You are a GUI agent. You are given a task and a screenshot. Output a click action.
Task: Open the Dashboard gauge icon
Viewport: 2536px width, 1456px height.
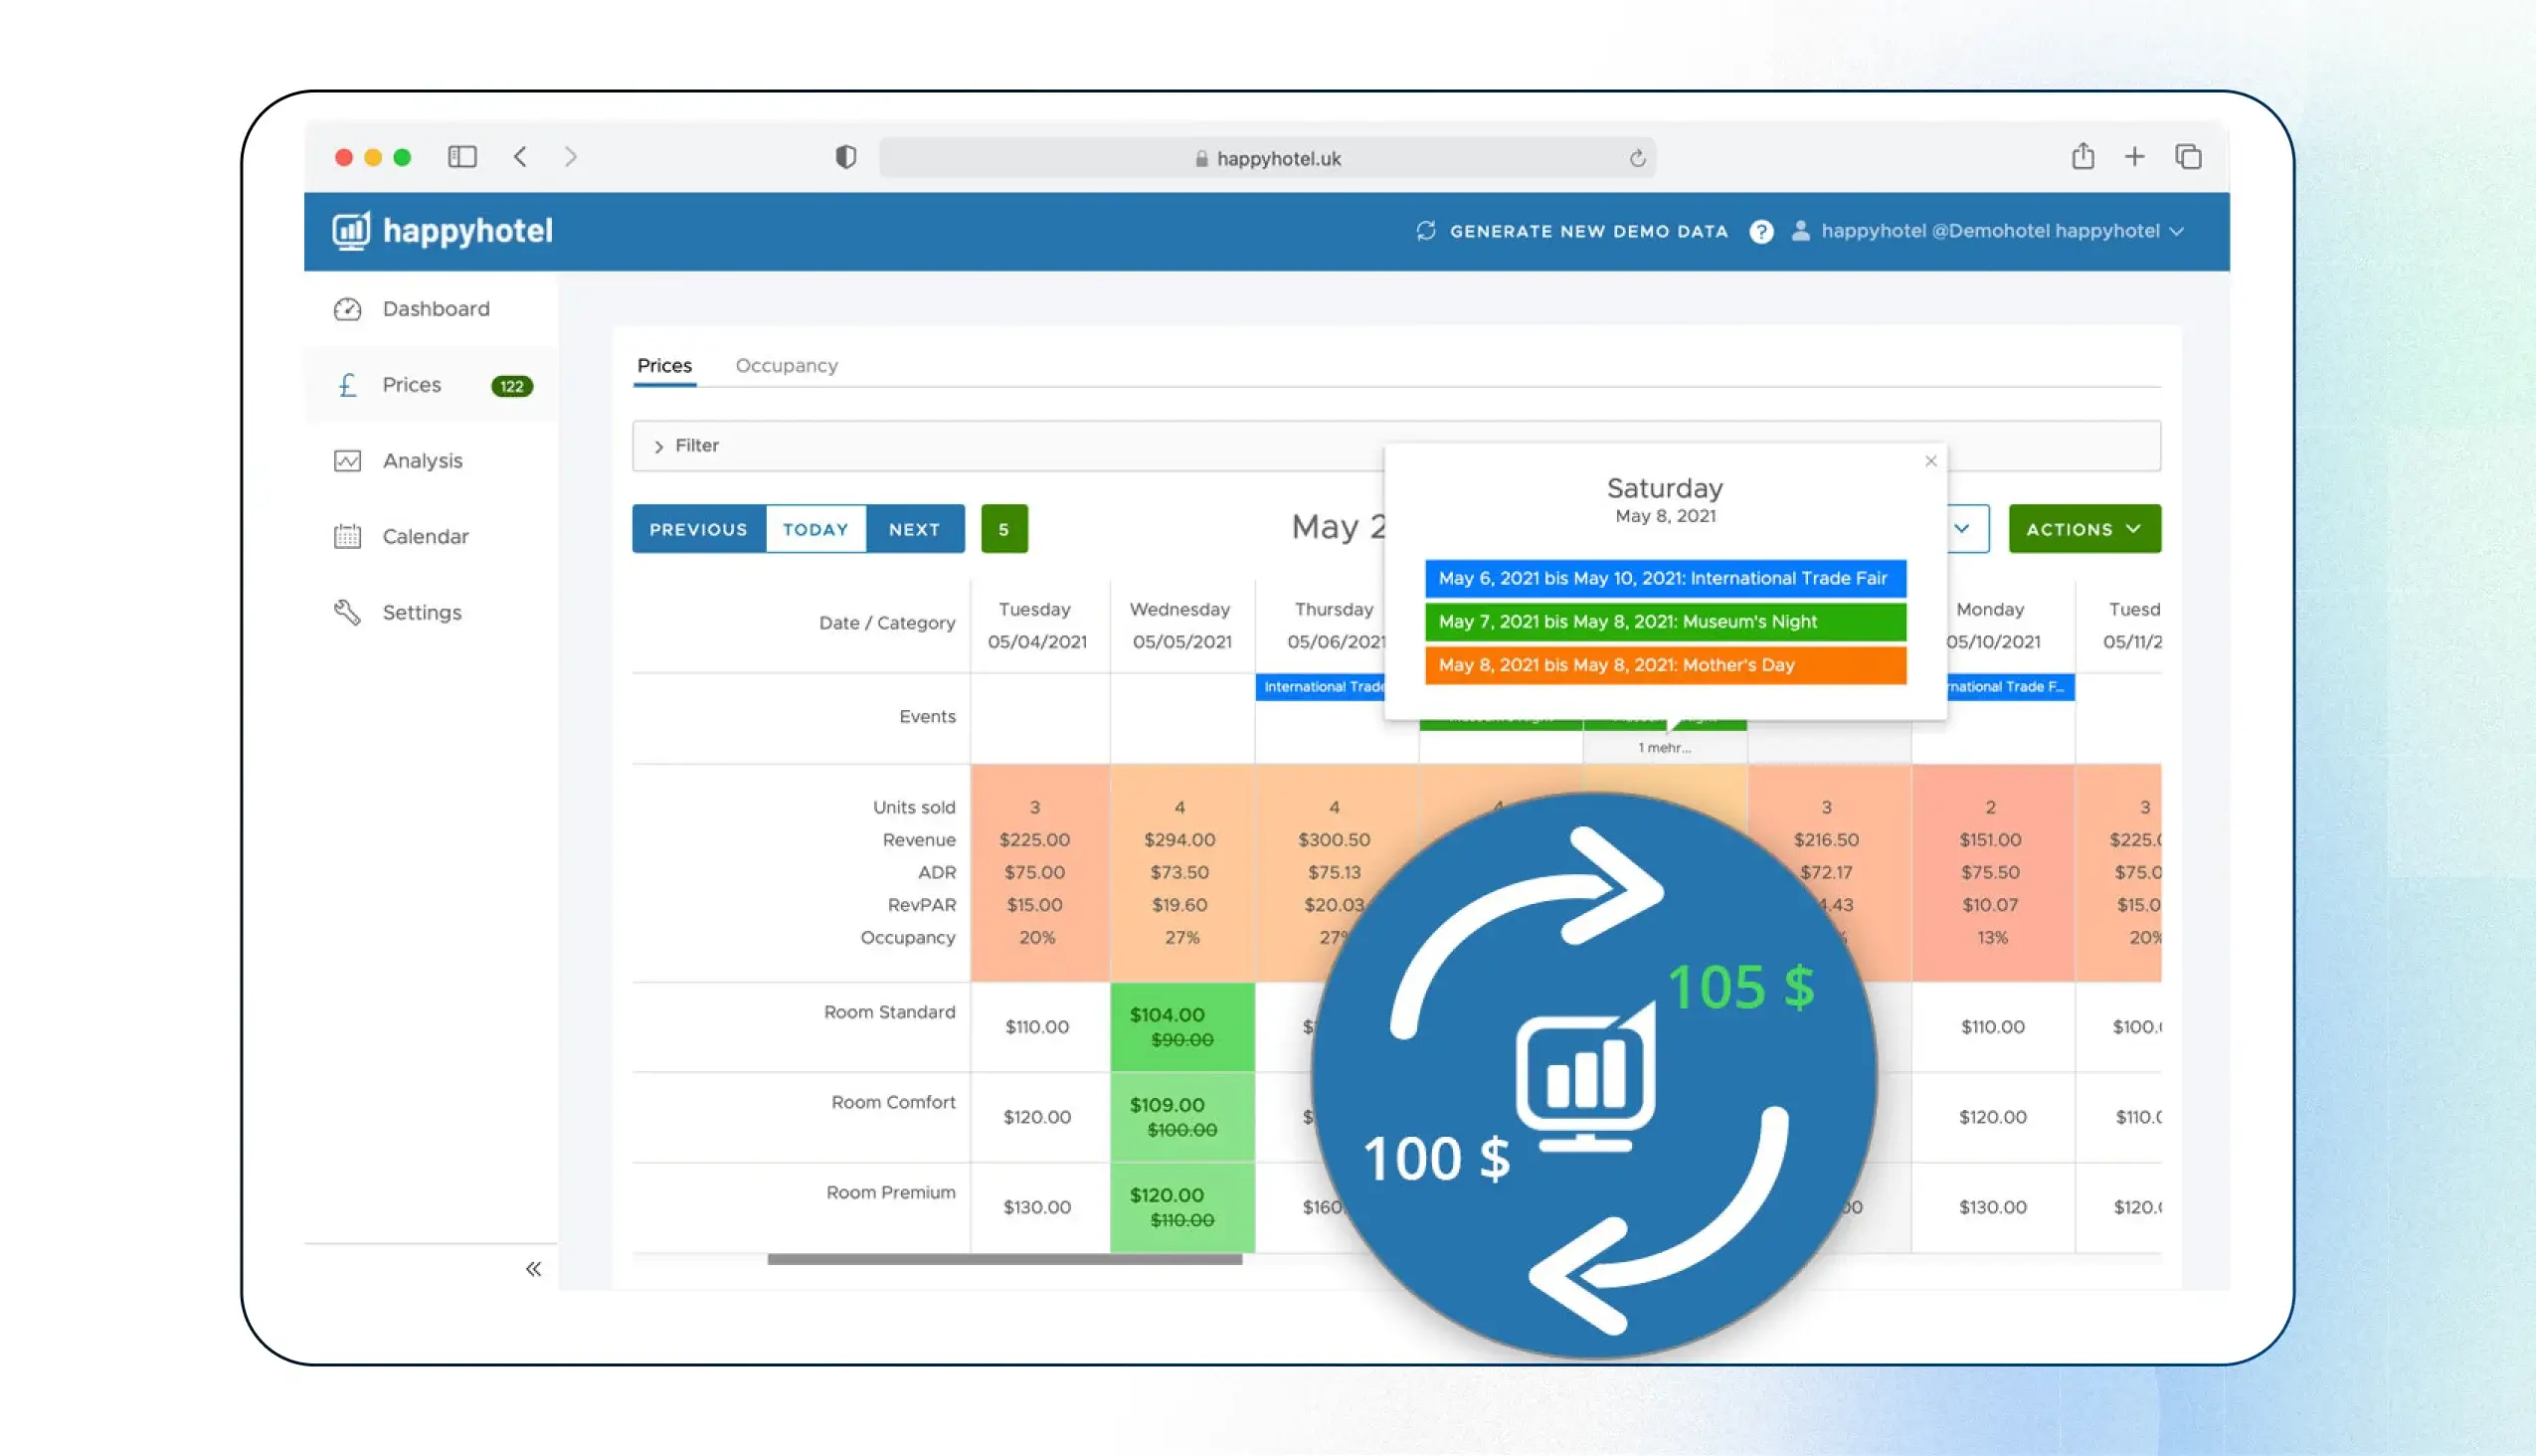point(347,309)
